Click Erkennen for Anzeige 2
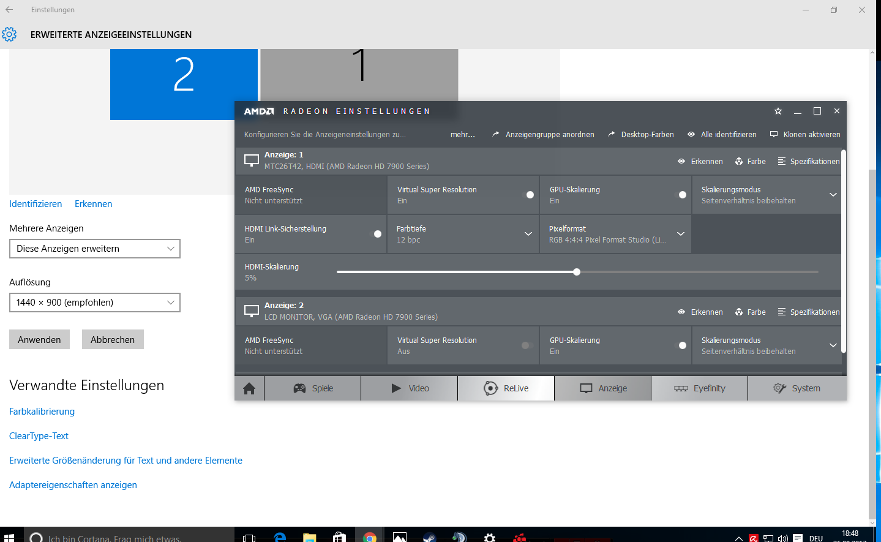881x542 pixels. (x=700, y=312)
